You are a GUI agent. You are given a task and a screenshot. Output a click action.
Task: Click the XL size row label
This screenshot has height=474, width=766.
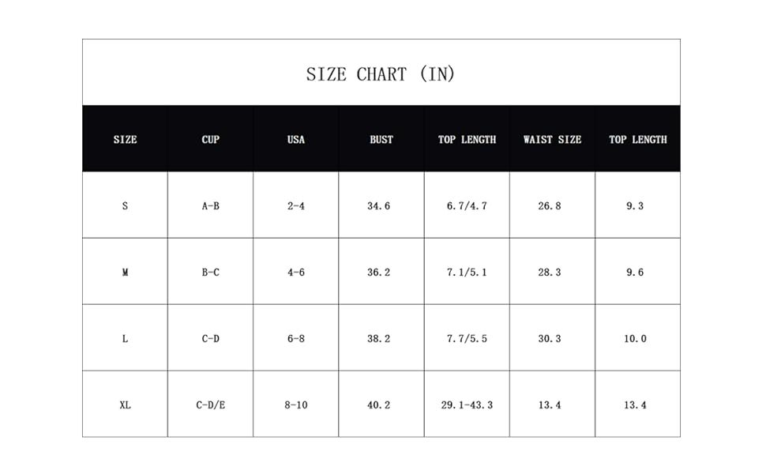pos(125,405)
